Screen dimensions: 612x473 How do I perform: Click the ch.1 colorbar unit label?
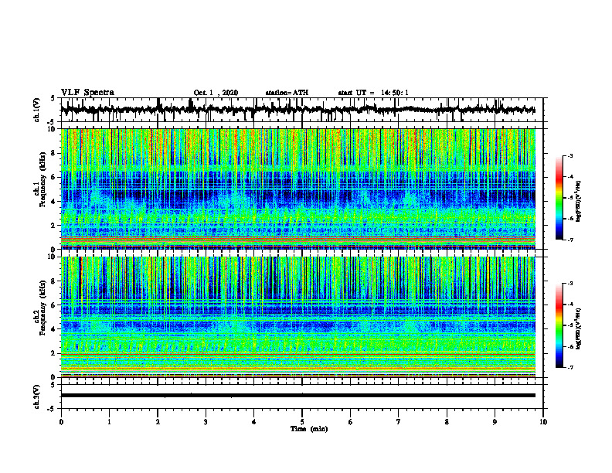(579, 201)
